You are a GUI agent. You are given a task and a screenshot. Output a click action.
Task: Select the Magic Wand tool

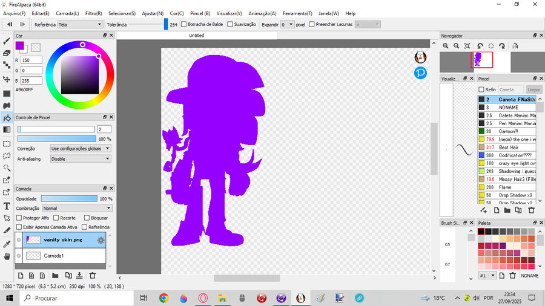7,168
